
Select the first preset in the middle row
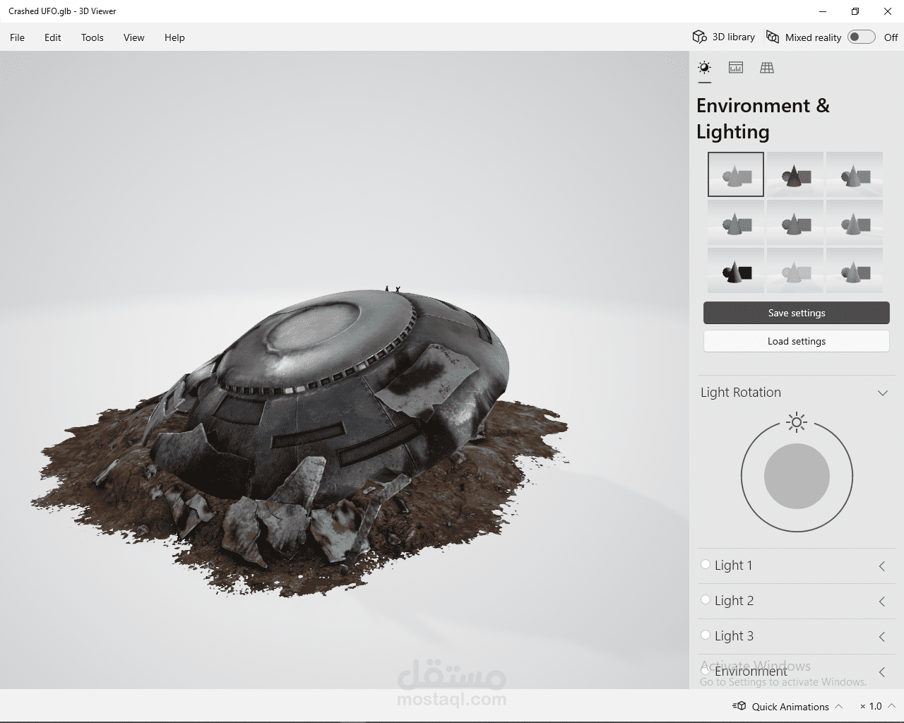pos(736,222)
